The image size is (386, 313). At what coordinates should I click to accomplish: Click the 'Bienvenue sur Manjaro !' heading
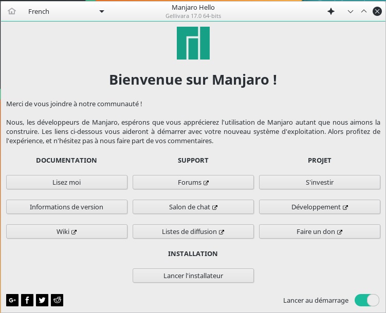(193, 80)
